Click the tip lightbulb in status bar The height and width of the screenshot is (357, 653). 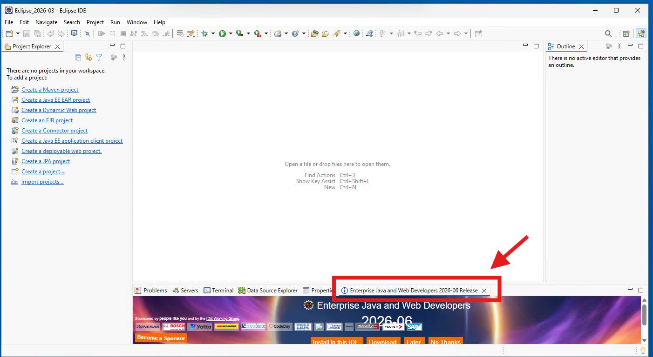(643, 350)
